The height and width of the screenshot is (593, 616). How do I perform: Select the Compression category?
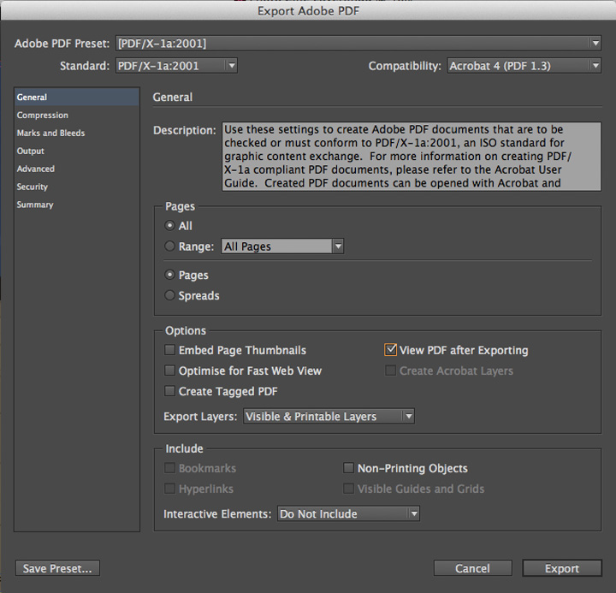tap(77, 116)
